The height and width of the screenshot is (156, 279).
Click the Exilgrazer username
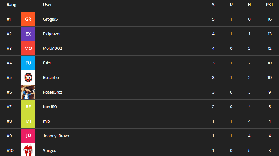[x=52, y=34]
